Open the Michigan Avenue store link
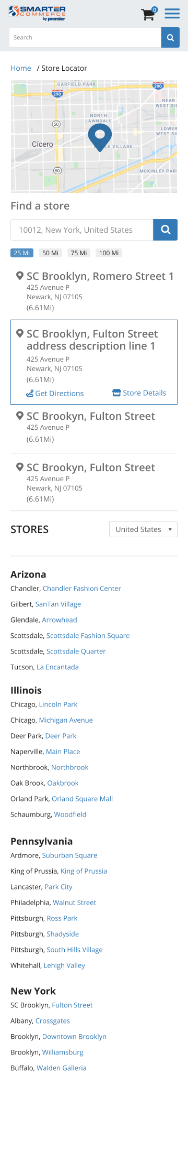This screenshot has height=1163, width=188. point(66,720)
